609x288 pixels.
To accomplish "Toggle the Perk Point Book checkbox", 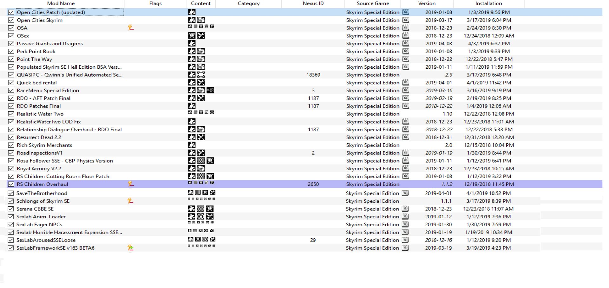I will point(11,51).
